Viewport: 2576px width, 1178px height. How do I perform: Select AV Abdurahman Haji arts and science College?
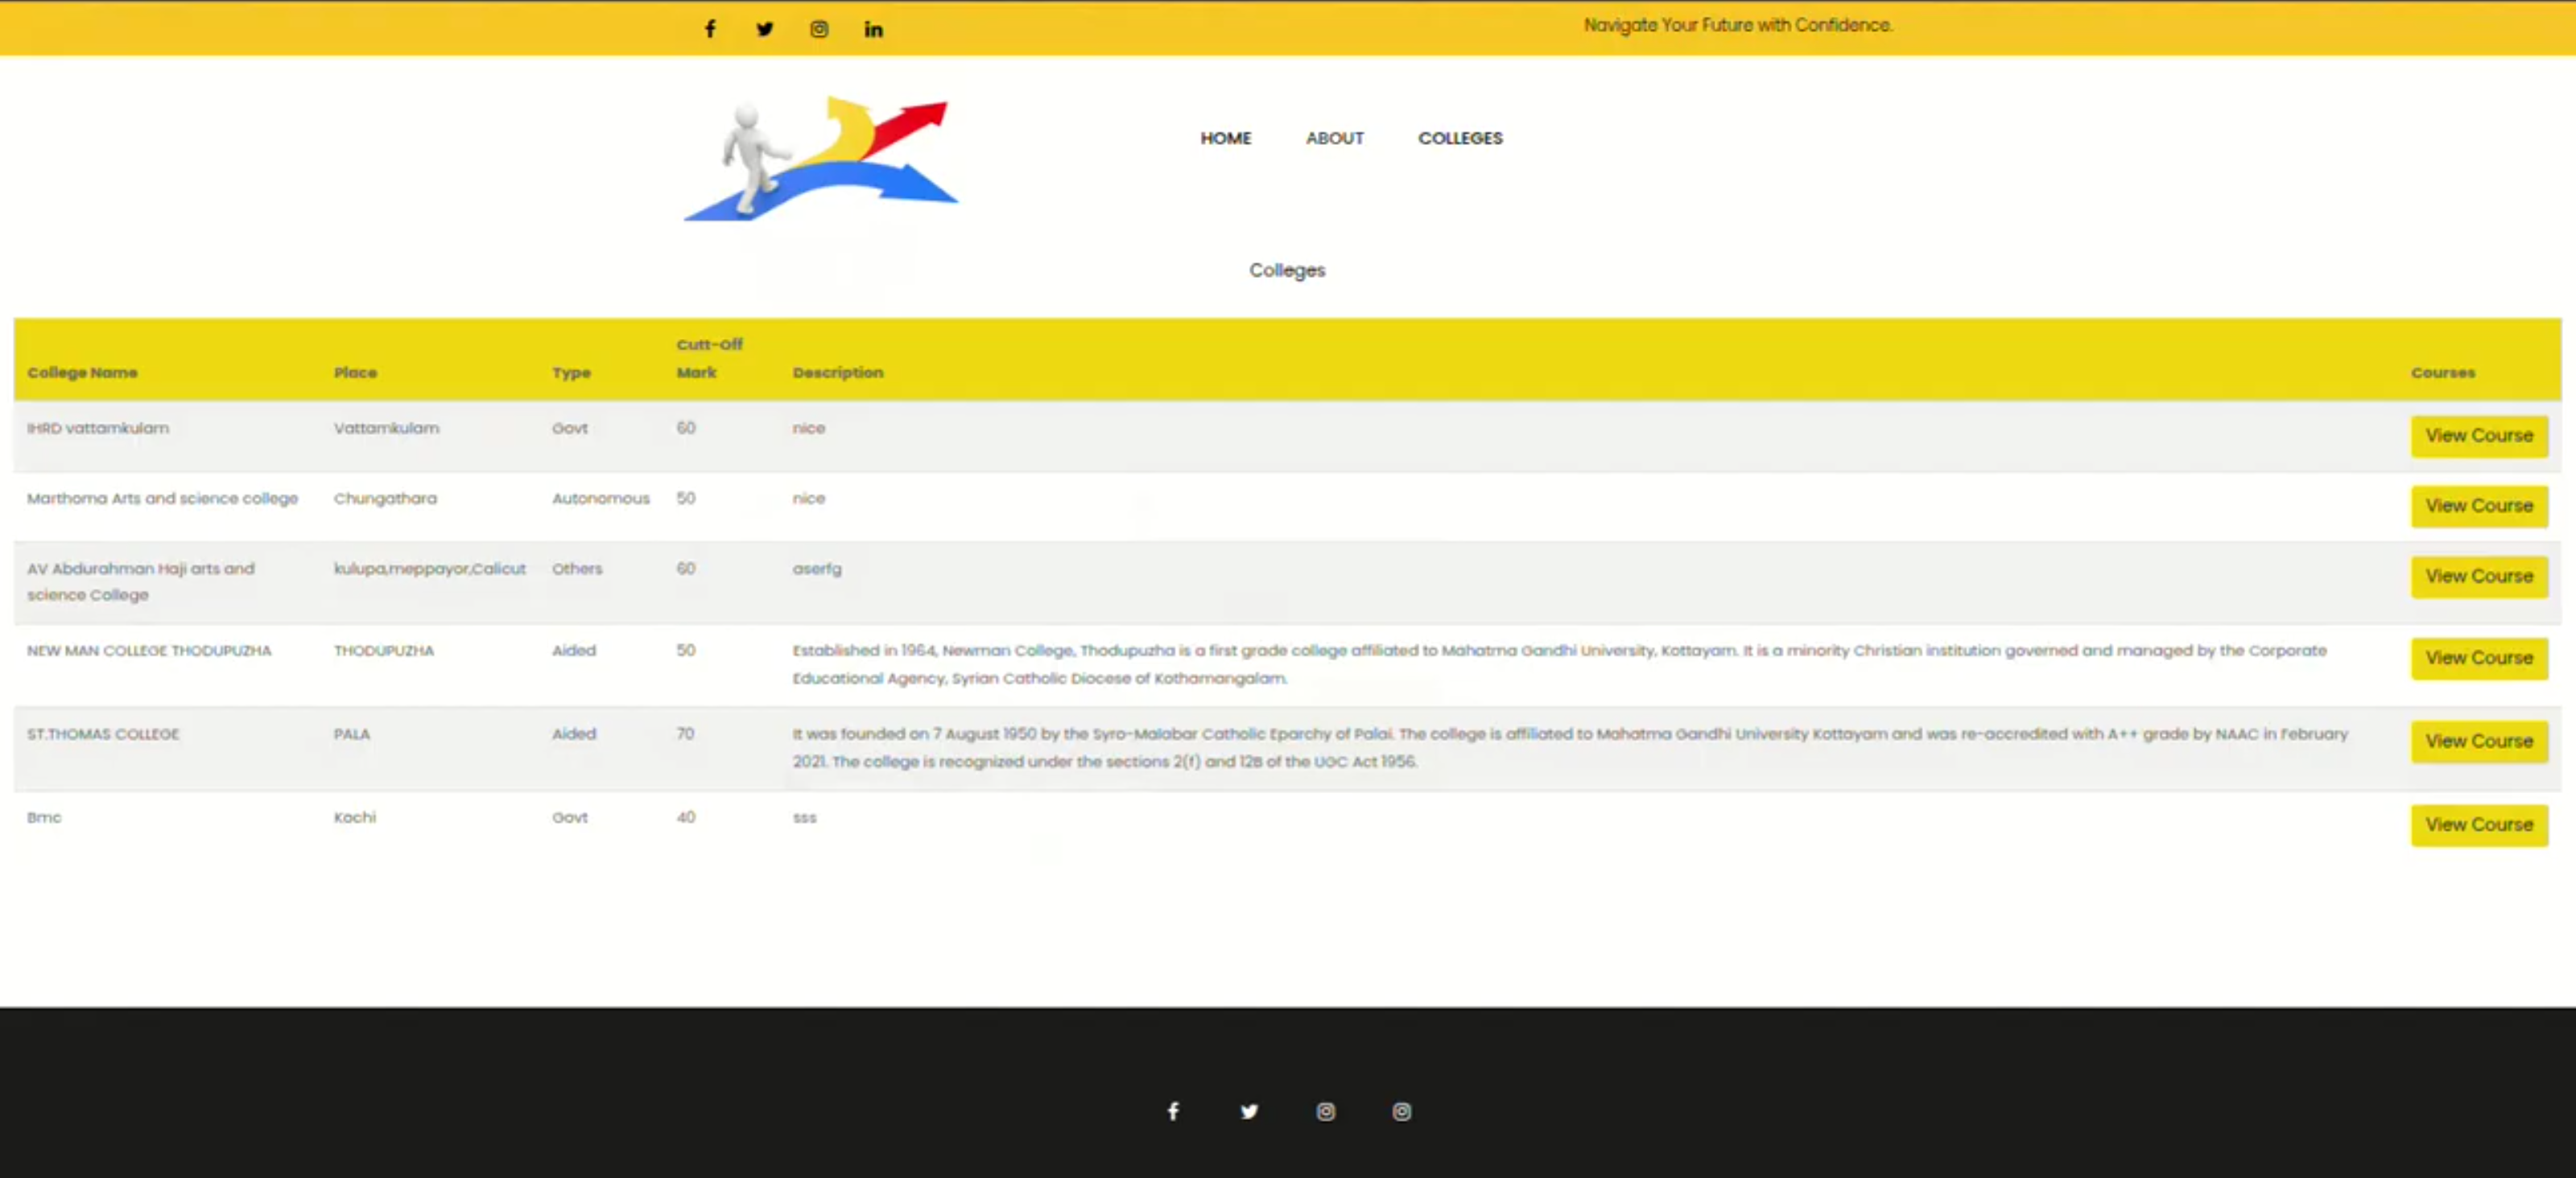tap(140, 581)
